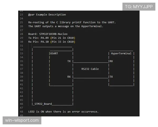Click the 'USART' label in the diagram

coord(54,53)
